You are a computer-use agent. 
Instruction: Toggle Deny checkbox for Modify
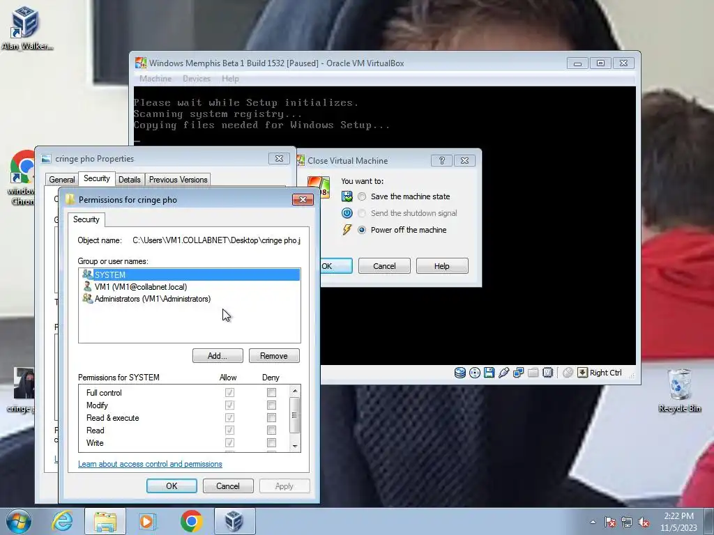click(x=271, y=405)
